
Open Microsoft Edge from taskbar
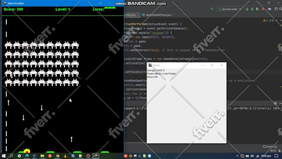[27, 156]
